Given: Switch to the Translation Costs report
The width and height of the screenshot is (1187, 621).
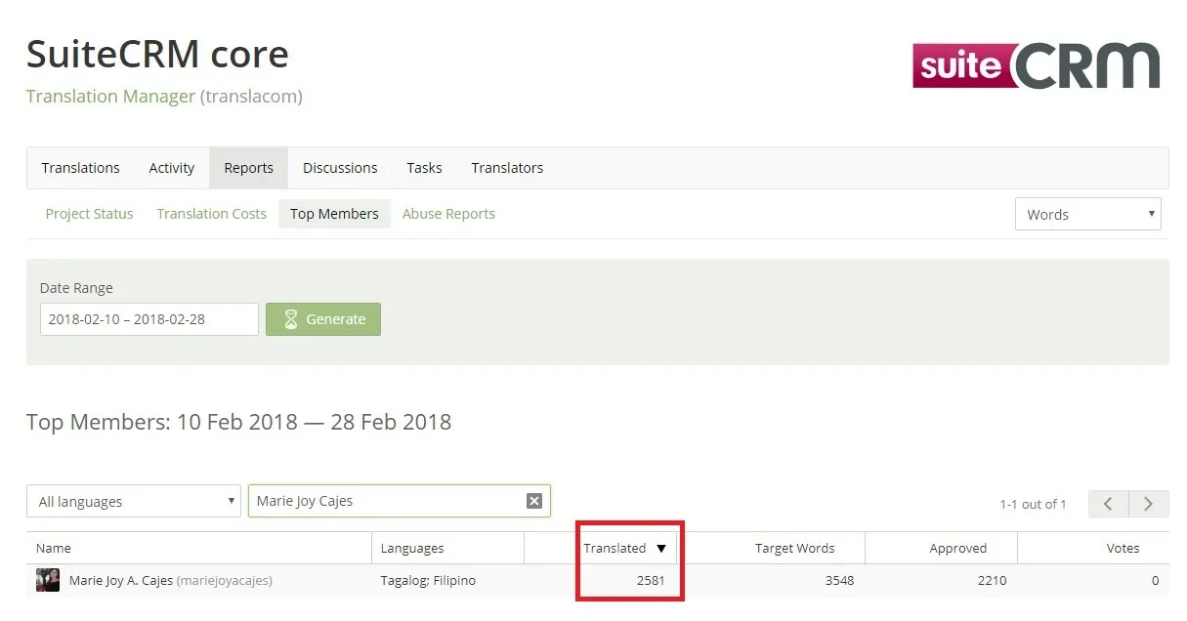Looking at the screenshot, I should point(211,214).
